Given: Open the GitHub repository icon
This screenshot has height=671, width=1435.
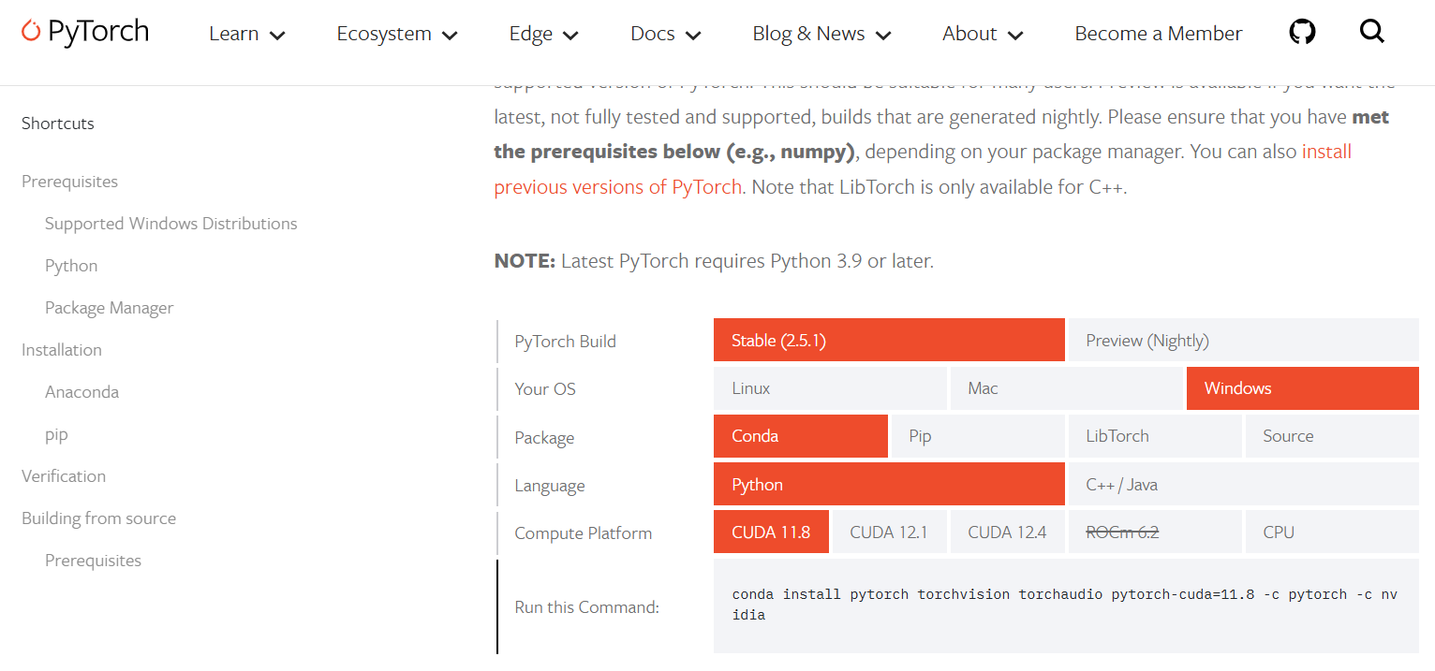Looking at the screenshot, I should tap(1302, 33).
